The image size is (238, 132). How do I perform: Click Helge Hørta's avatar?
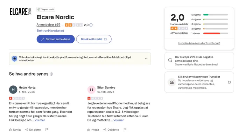(x=13, y=90)
